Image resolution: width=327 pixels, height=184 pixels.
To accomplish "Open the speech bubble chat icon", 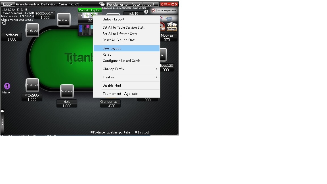I will click(x=2, y=111).
